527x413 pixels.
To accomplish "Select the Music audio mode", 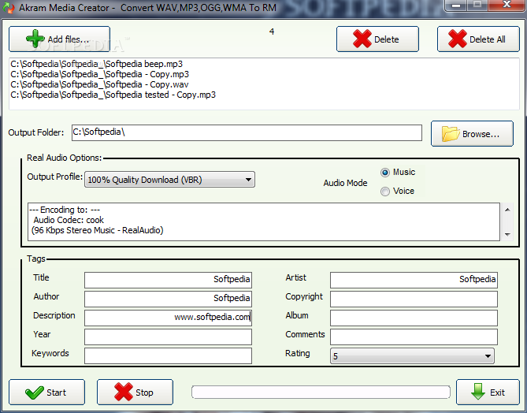I will (x=385, y=173).
